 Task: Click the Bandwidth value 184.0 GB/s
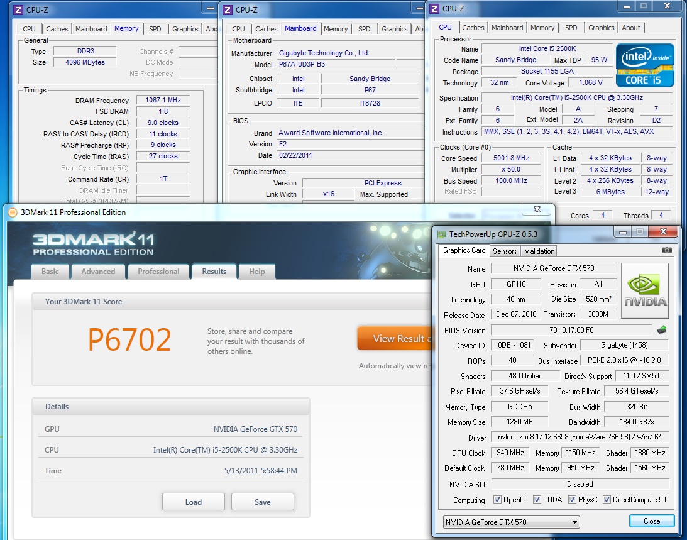pyautogui.click(x=637, y=422)
